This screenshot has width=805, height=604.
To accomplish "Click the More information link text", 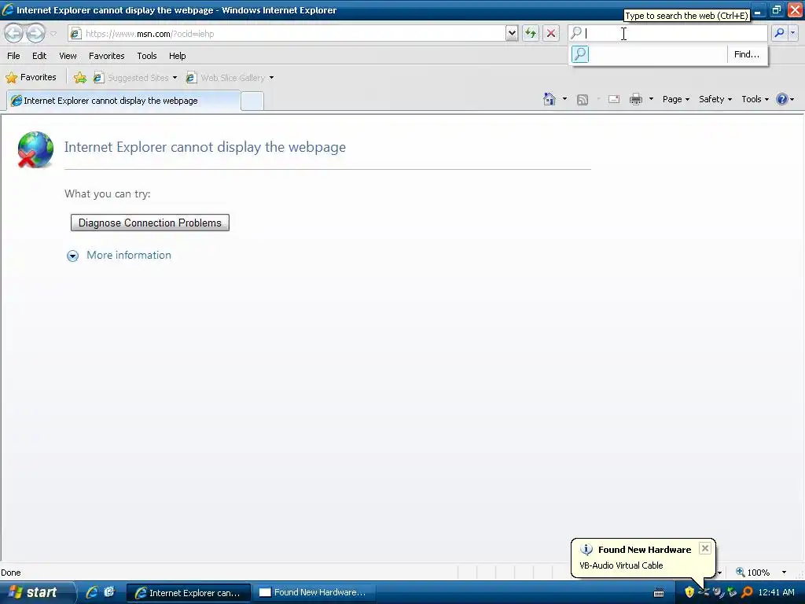I will pyautogui.click(x=129, y=256).
